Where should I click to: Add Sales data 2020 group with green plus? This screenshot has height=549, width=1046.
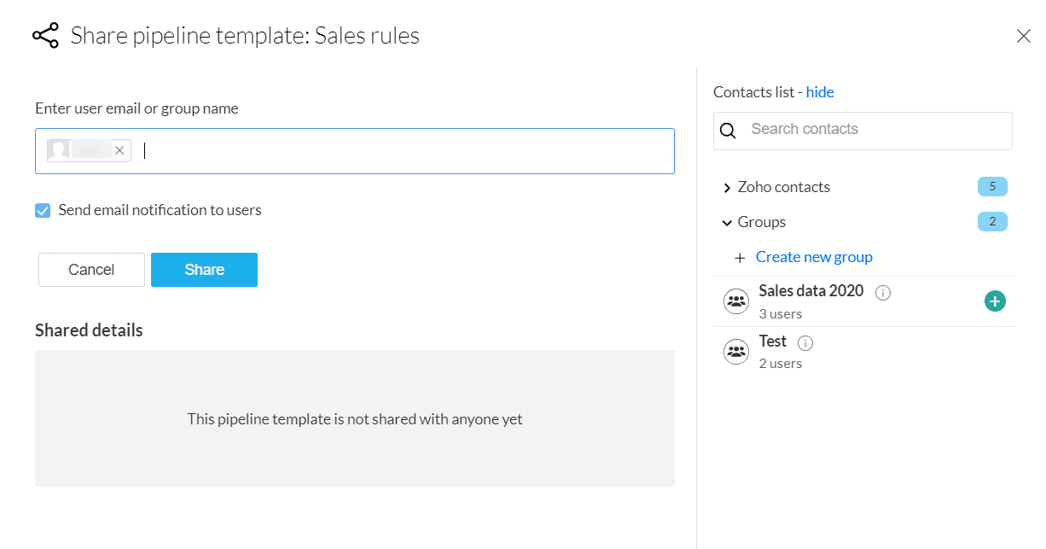tap(995, 301)
